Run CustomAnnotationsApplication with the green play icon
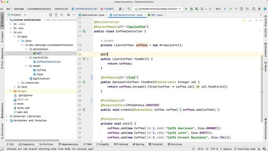This screenshot has height=151, width=268. coord(186,9)
